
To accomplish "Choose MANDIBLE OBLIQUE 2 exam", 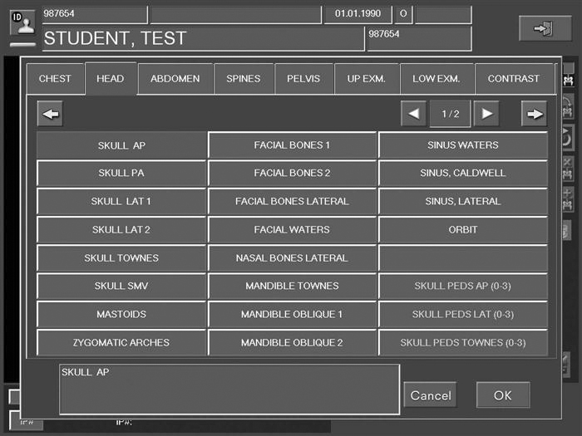I will coord(292,342).
